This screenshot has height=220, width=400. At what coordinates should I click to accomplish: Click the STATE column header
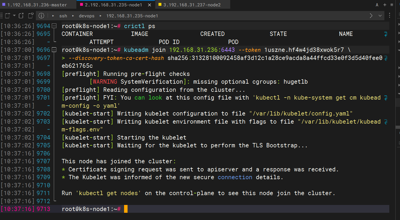pyautogui.click(x=278, y=34)
